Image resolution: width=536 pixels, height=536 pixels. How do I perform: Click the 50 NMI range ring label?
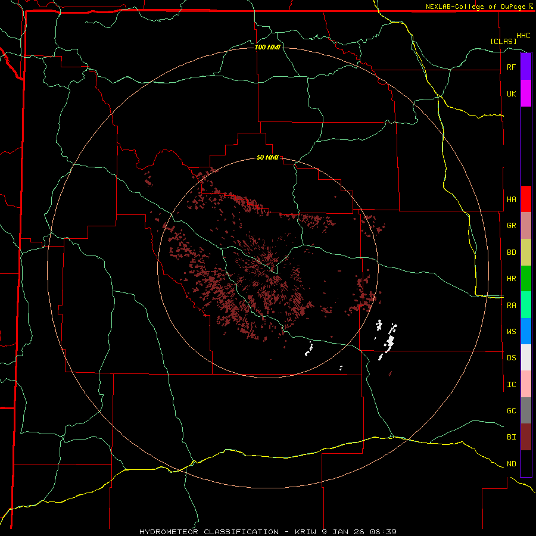[267, 157]
